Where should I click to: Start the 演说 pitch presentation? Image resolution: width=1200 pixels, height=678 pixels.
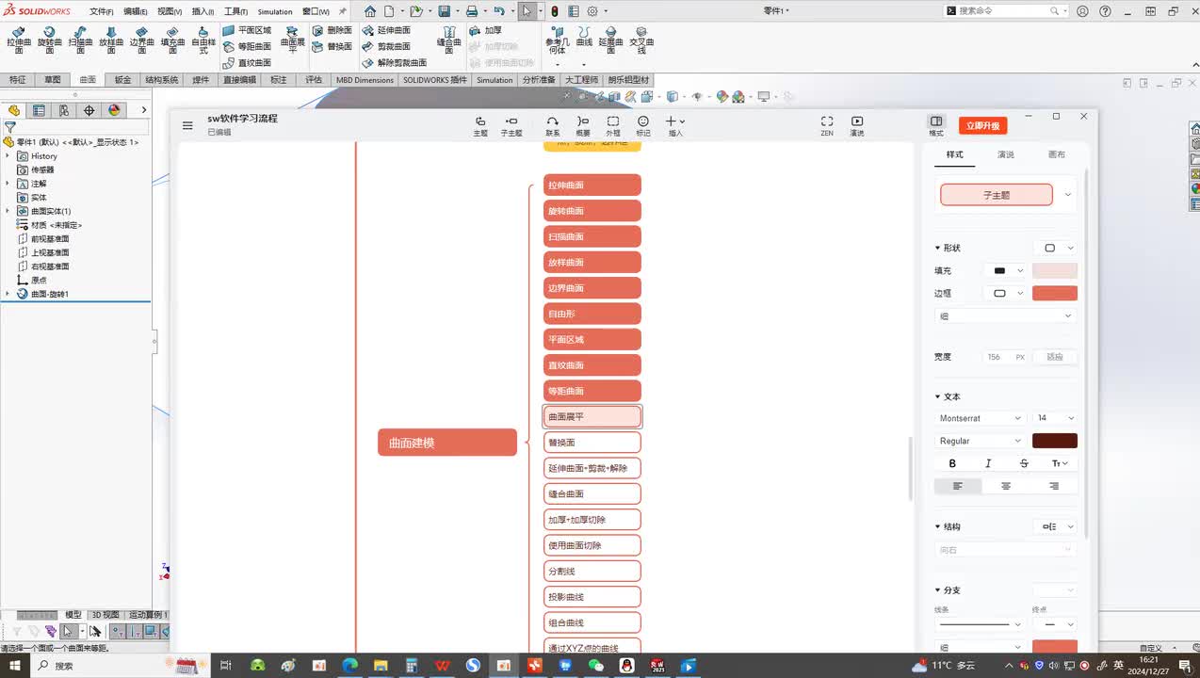click(x=857, y=125)
